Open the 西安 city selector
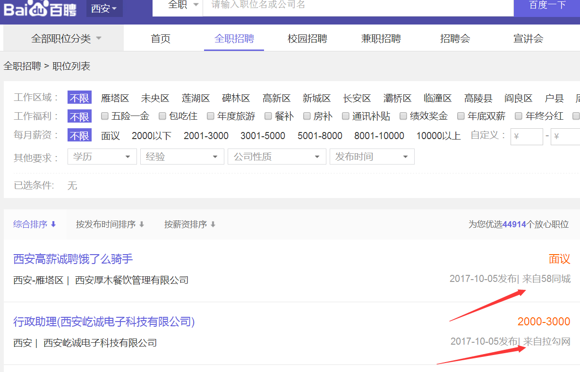Screen dimensions: 580x372 coord(104,8)
